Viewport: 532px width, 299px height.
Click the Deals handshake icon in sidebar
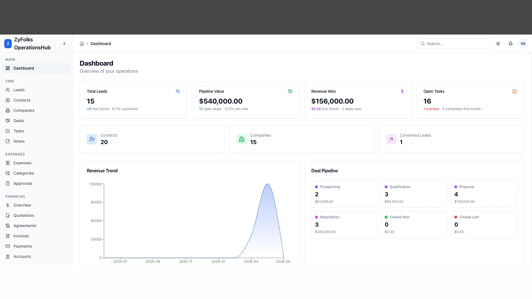click(x=8, y=121)
